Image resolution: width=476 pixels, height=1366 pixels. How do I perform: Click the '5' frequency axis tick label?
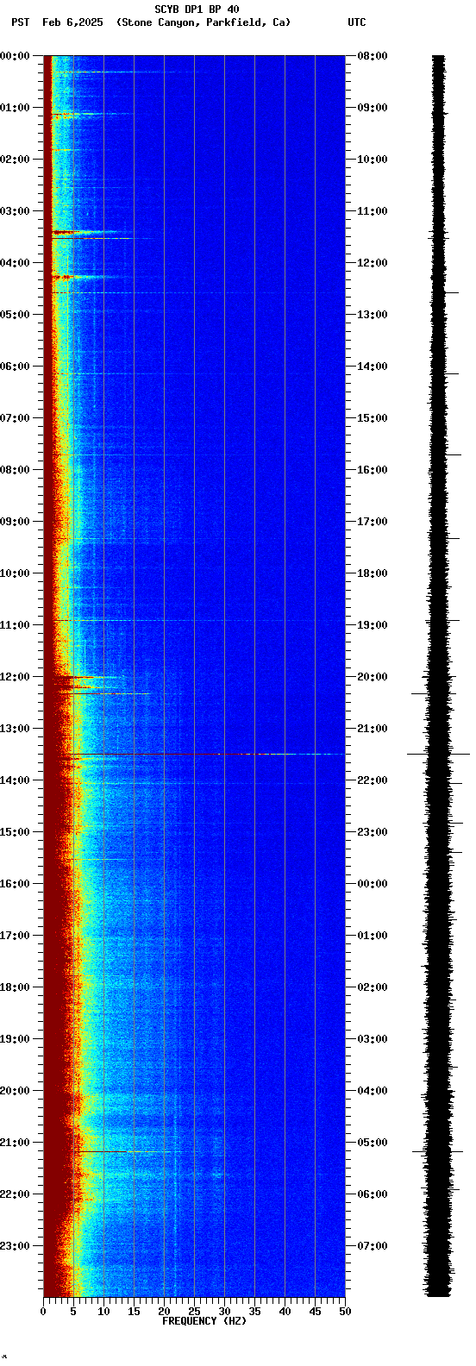(x=73, y=1312)
